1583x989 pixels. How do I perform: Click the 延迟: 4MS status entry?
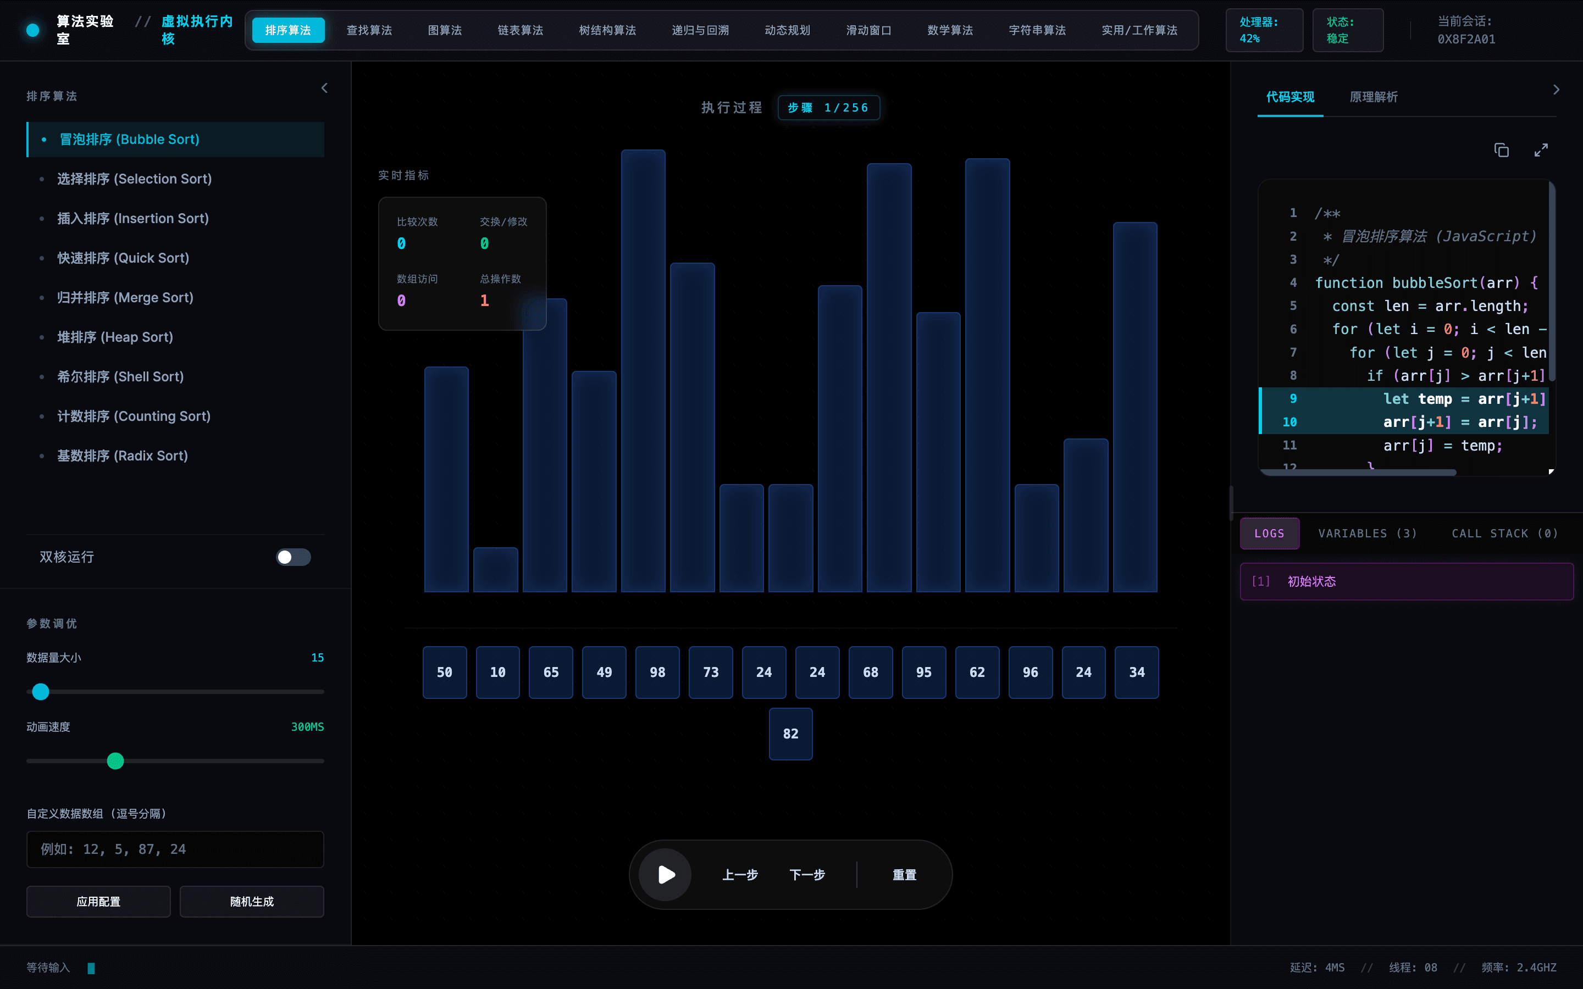[x=1317, y=968]
